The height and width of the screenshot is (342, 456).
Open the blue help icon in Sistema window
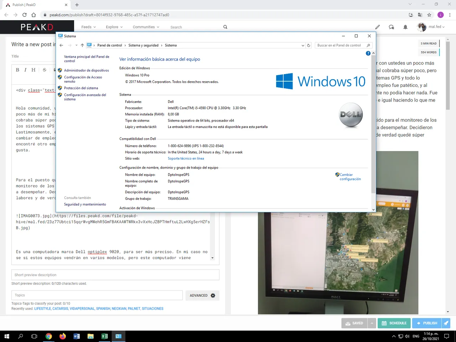click(x=368, y=53)
